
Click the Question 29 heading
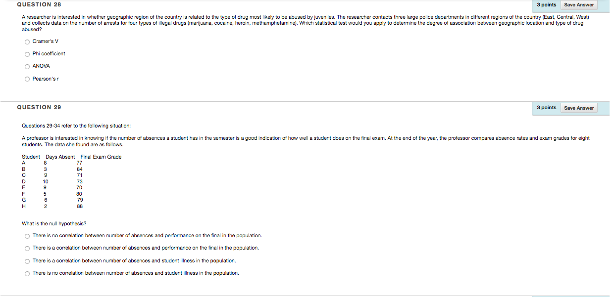point(39,107)
